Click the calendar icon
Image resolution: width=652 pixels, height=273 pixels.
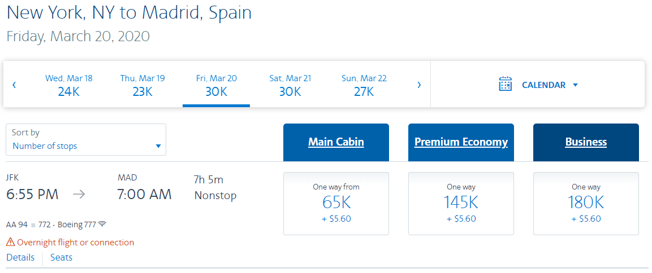505,84
